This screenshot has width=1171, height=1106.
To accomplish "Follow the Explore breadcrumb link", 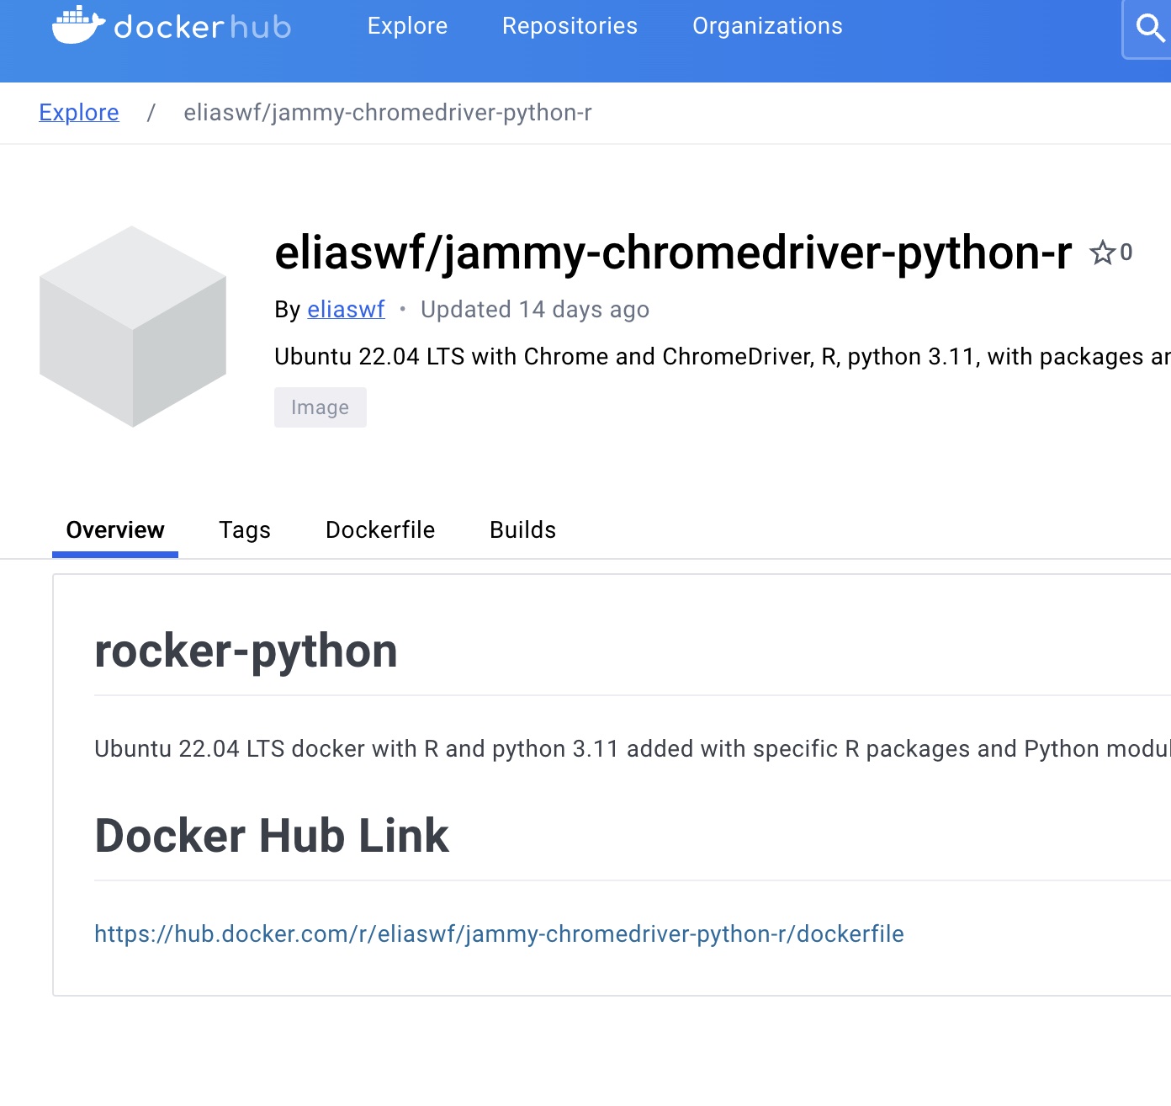I will point(79,113).
